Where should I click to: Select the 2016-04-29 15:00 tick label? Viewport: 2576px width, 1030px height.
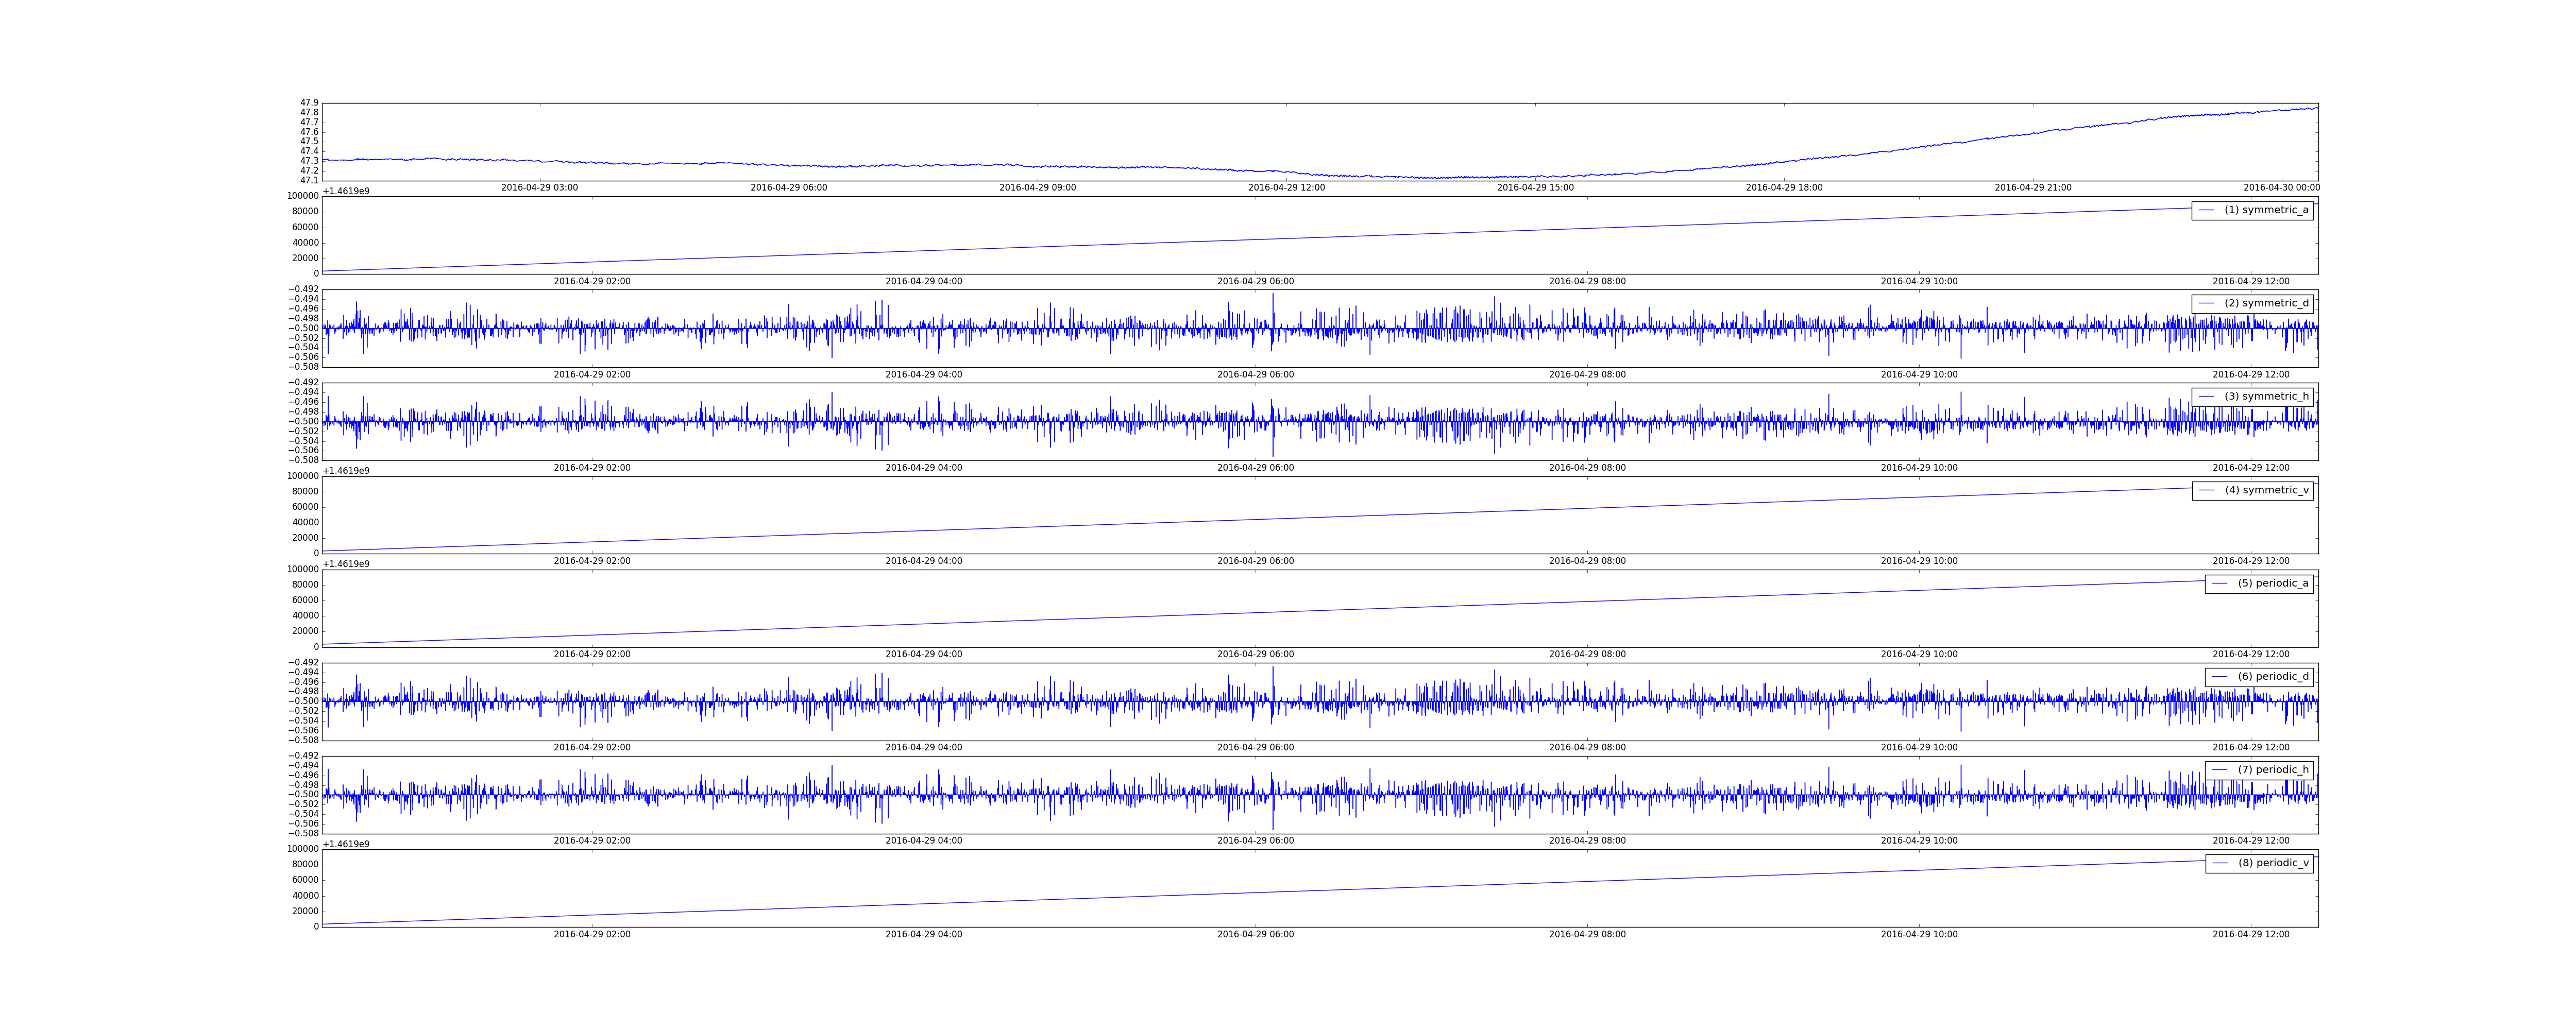[x=1535, y=188]
